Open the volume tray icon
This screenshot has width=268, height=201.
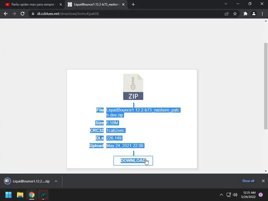pos(235,195)
